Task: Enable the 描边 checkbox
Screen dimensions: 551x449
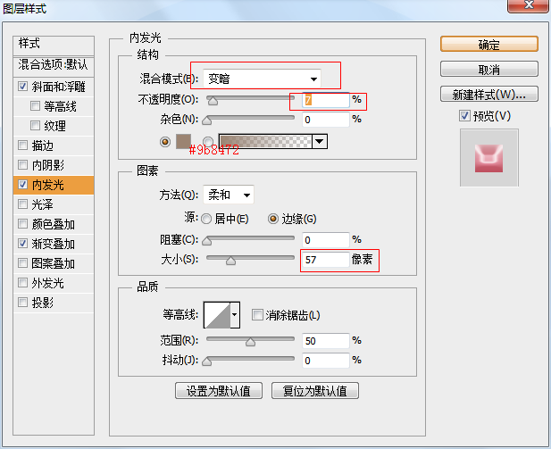Action: pos(23,146)
